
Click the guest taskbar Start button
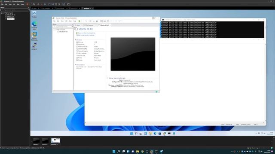131,133
